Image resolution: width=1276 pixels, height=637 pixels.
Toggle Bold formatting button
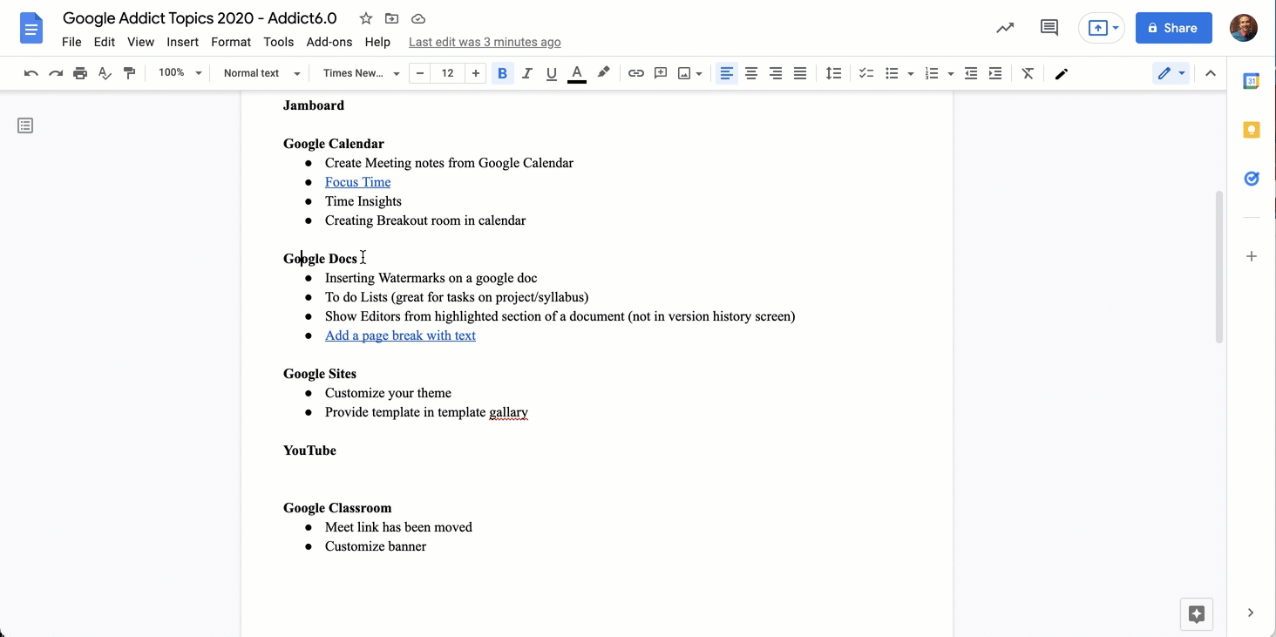click(502, 73)
